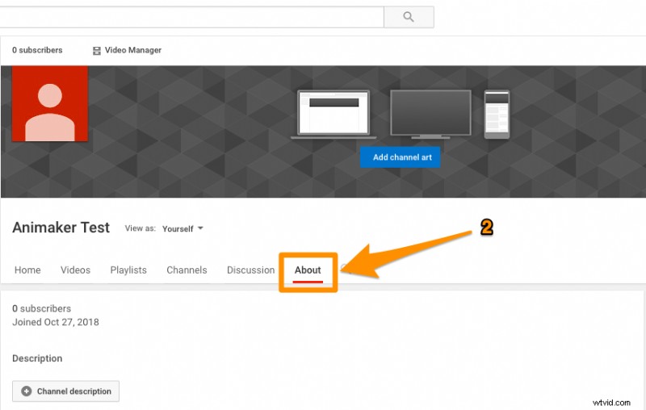Click the laptop preview icon in banner

(333, 115)
